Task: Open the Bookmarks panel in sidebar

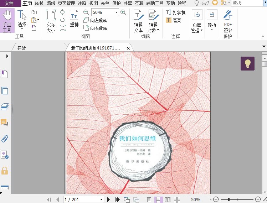Action: [5, 74]
